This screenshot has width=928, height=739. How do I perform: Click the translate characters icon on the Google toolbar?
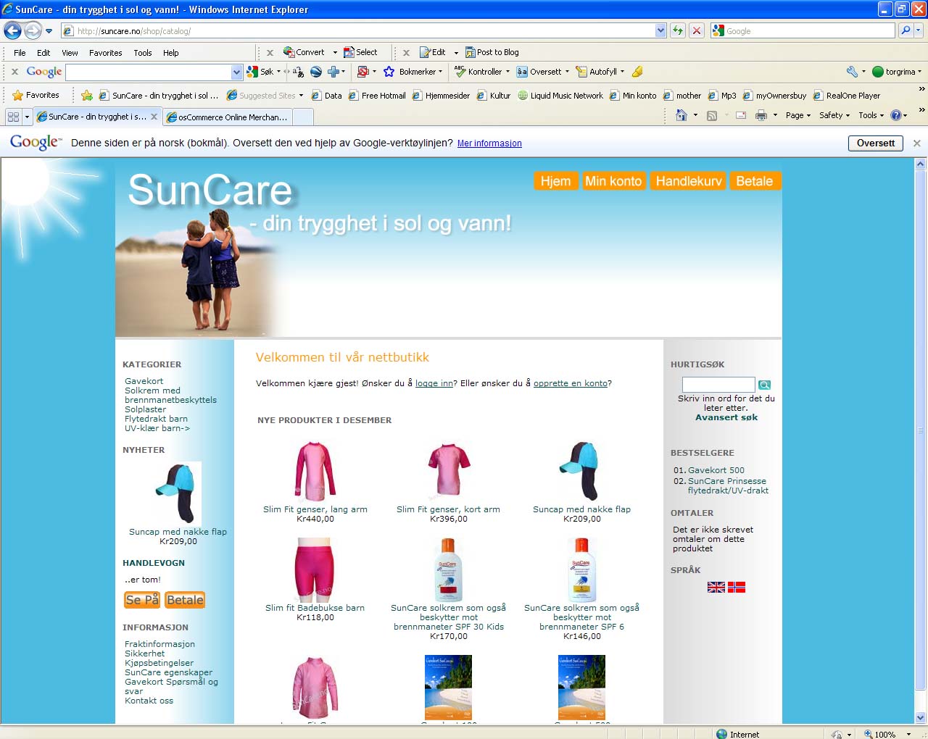298,72
